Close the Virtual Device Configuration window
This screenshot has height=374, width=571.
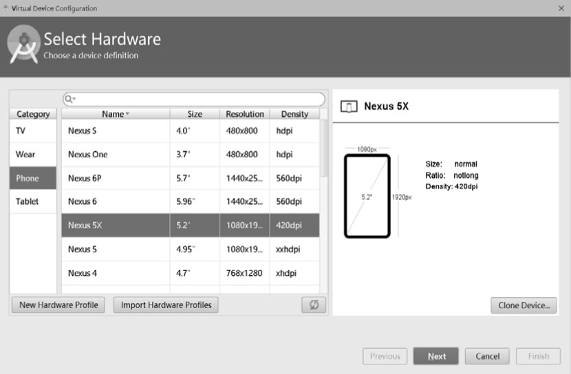pos(561,8)
